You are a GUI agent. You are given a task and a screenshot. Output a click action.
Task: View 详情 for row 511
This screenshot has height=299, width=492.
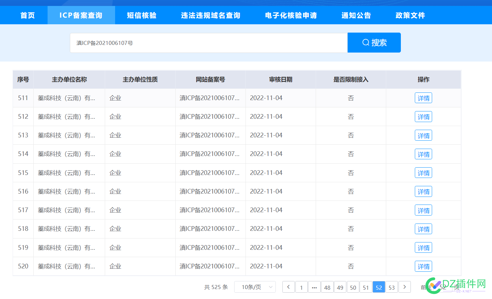coord(423,98)
